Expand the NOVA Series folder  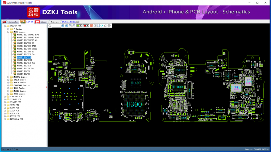pyautogui.click(x=8, y=88)
